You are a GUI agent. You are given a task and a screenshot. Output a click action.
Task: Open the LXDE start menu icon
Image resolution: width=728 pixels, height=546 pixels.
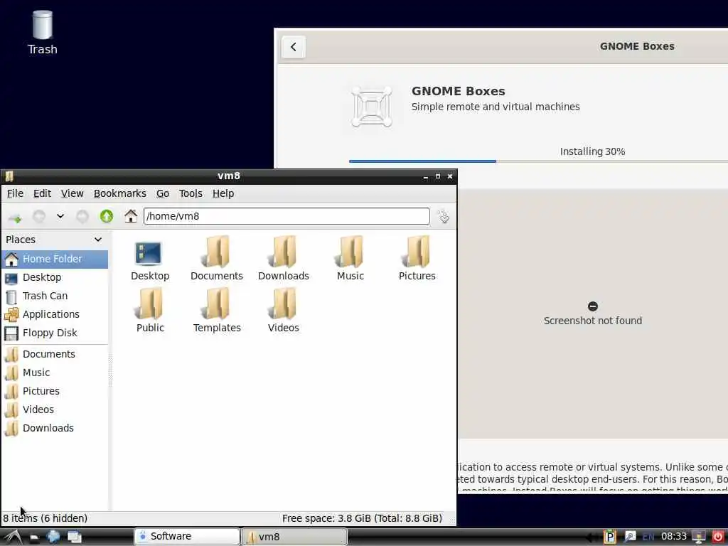(x=13, y=537)
